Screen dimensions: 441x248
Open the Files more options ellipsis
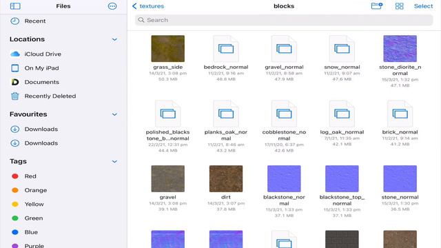[x=112, y=6]
